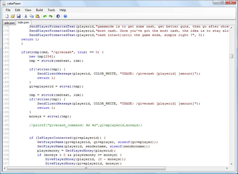Open the Tools menu
Viewport: 238px width, 174px height.
(x=51, y=10)
